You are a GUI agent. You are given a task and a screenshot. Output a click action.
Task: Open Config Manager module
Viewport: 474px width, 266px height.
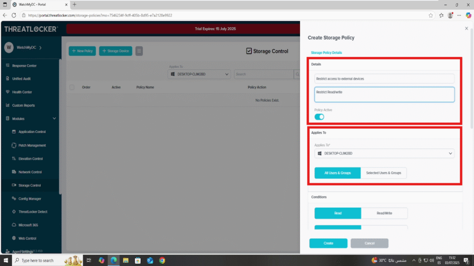tap(30, 199)
